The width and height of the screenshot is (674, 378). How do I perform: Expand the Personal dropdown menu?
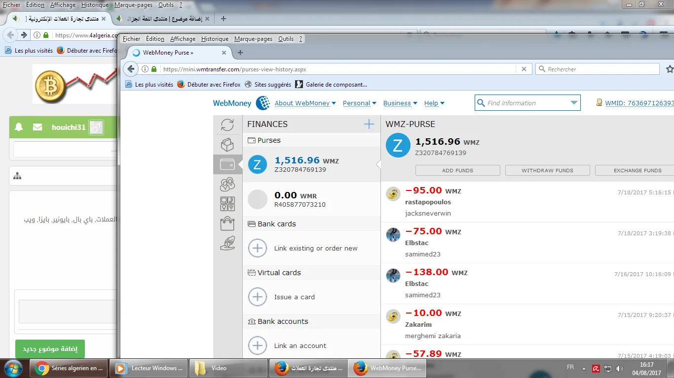point(359,103)
